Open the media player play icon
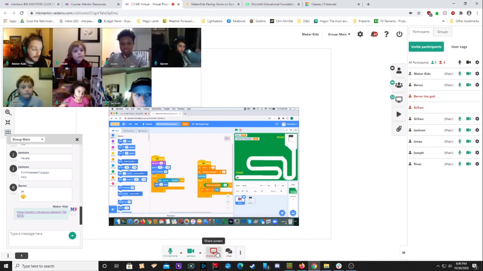 [x=398, y=114]
